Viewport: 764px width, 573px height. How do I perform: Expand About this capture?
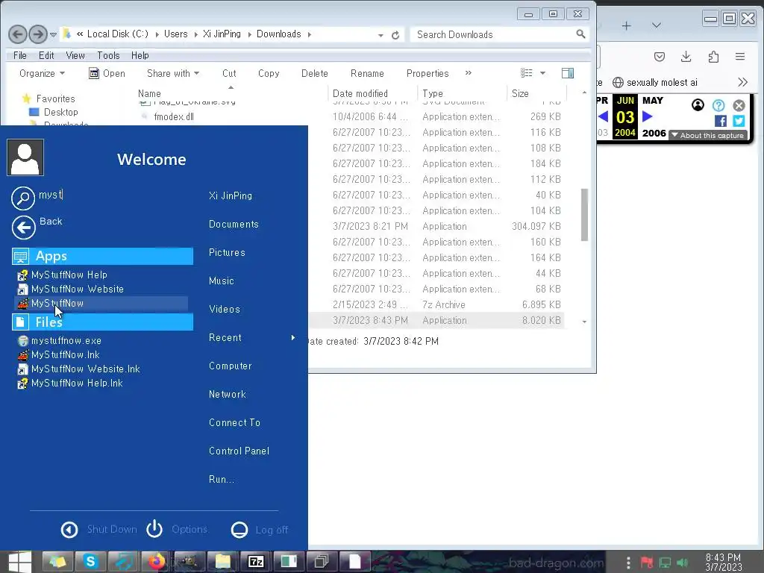708,136
